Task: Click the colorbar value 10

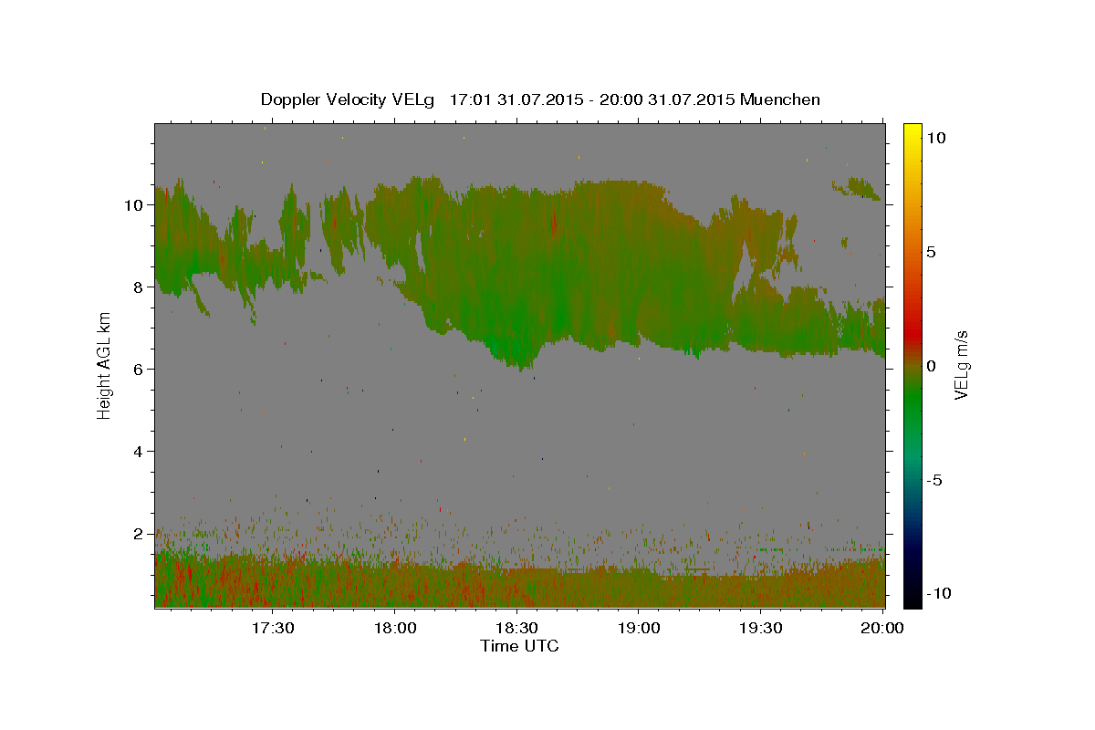Action: [x=936, y=138]
